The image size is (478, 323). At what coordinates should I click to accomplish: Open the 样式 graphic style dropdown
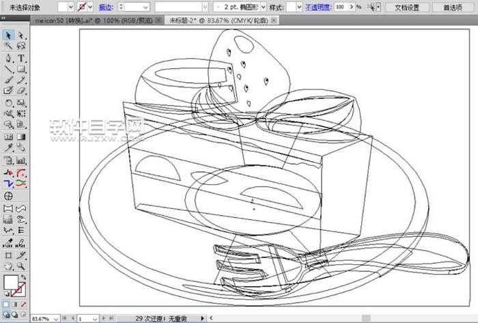(x=299, y=7)
